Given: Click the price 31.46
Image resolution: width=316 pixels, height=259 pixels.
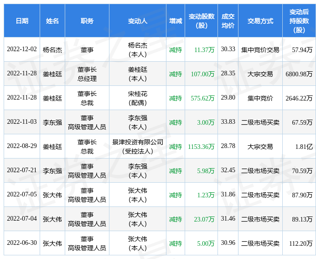Looking at the screenshot, I should [x=228, y=219].
